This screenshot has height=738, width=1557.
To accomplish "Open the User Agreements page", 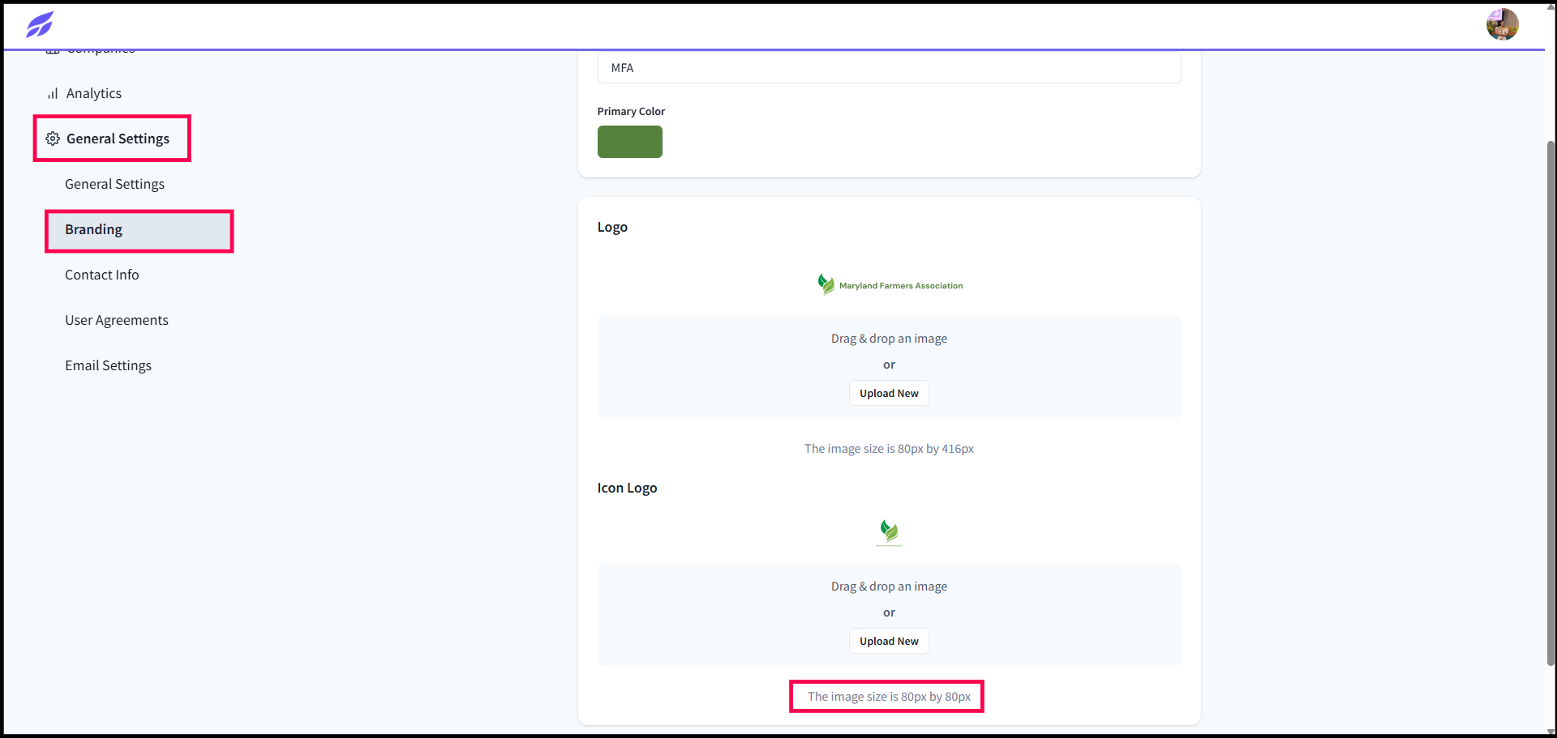I will coord(117,320).
